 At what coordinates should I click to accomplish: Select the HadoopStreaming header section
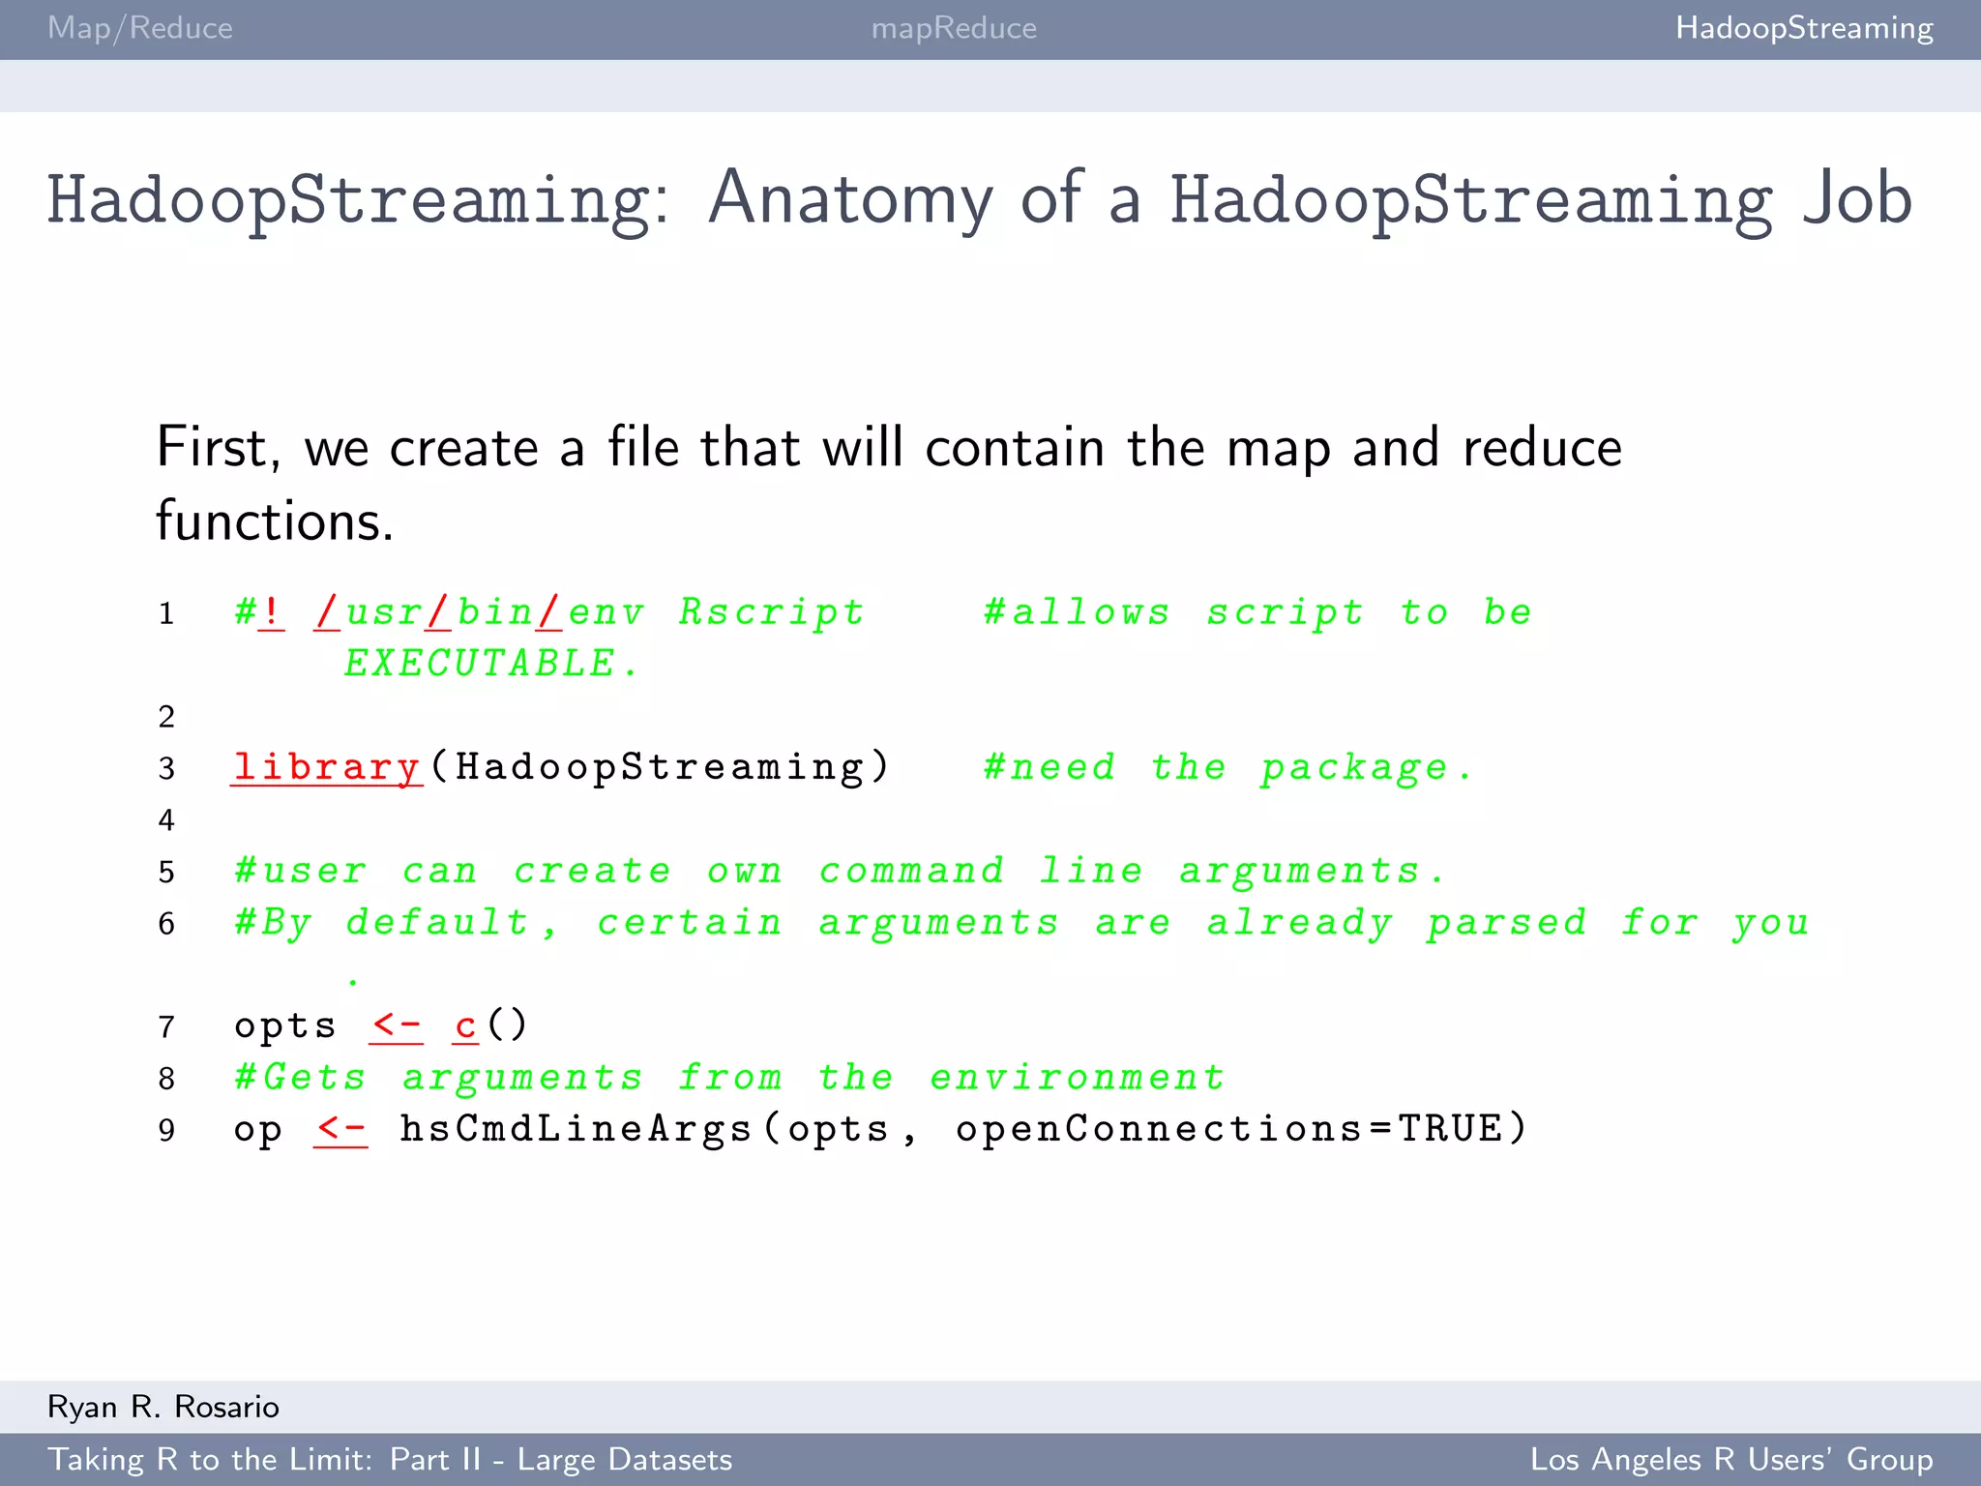click(1804, 28)
